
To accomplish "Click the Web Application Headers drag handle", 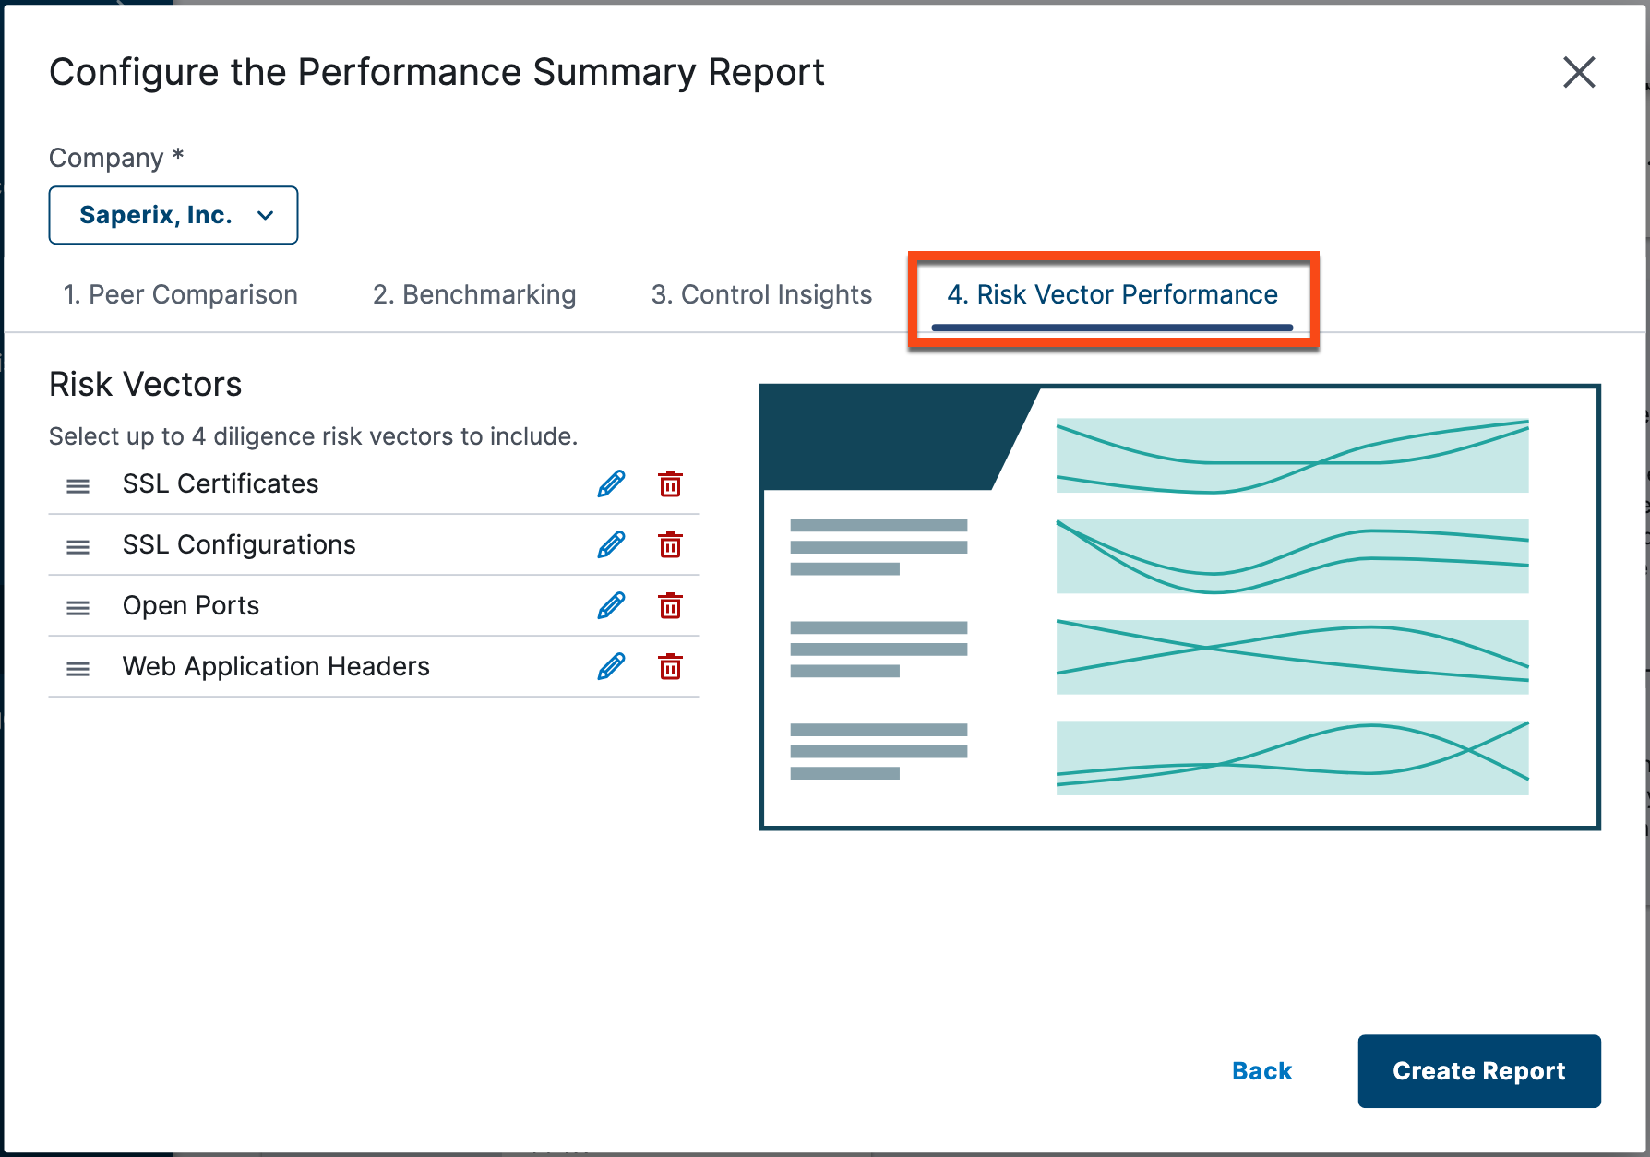I will pyautogui.click(x=78, y=668).
